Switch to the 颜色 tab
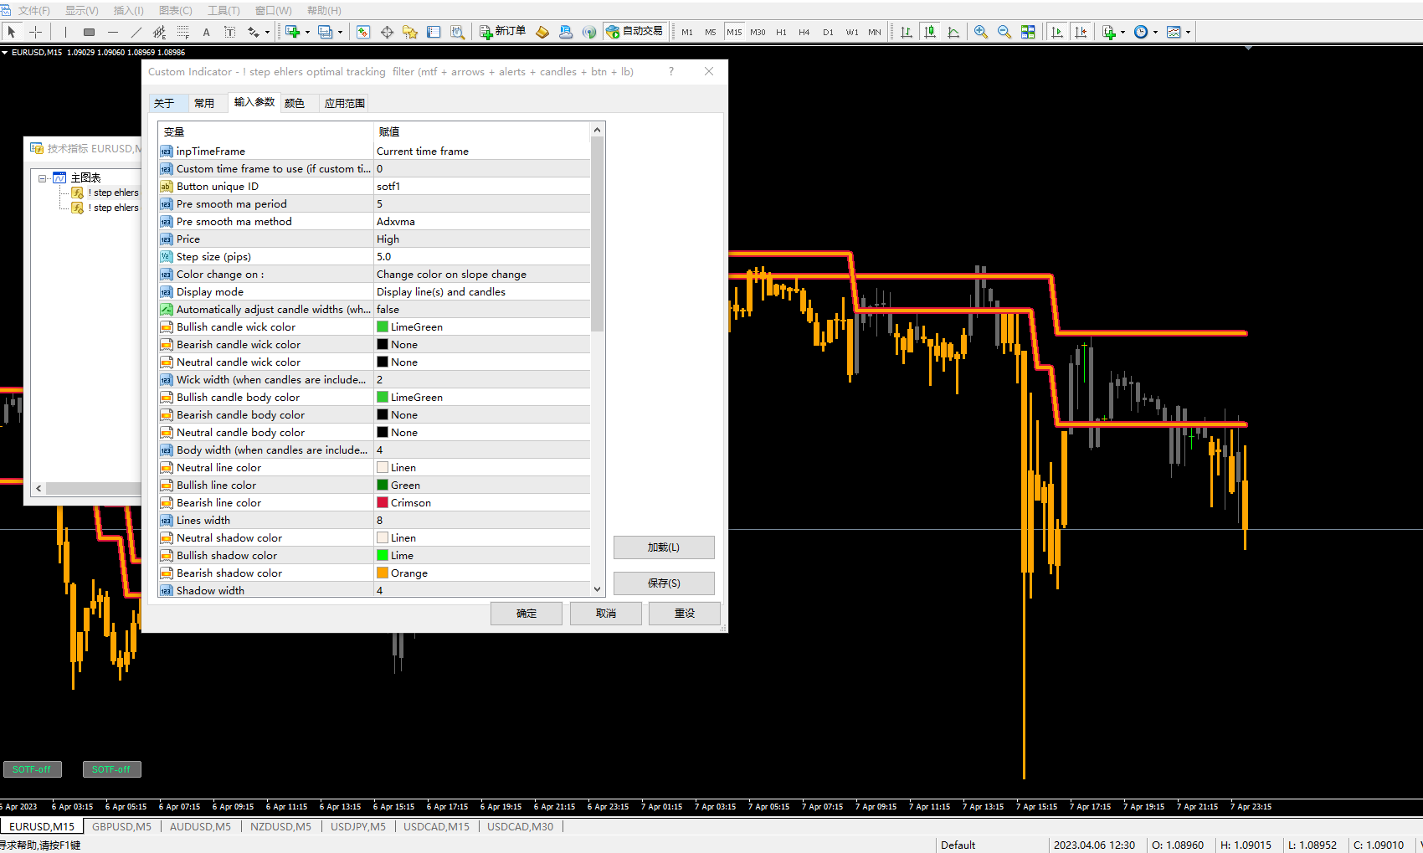The height and width of the screenshot is (853, 1423). click(295, 103)
